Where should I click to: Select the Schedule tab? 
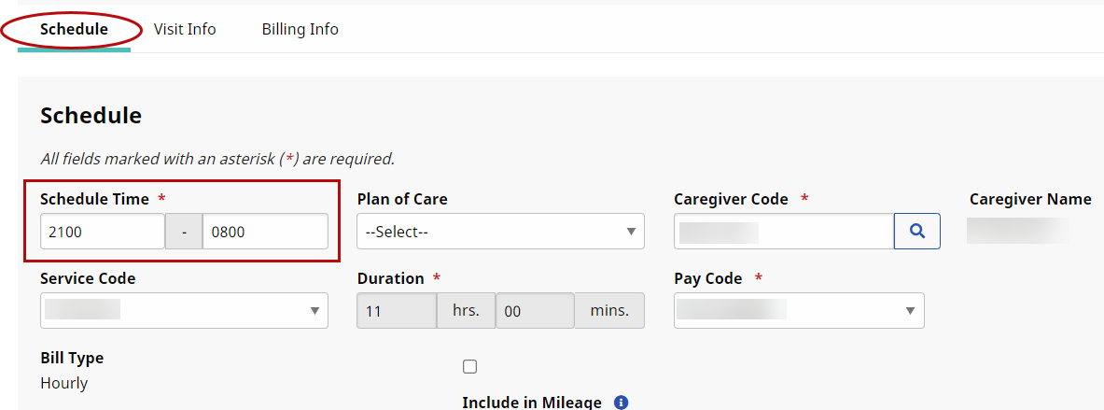pyautogui.click(x=74, y=30)
